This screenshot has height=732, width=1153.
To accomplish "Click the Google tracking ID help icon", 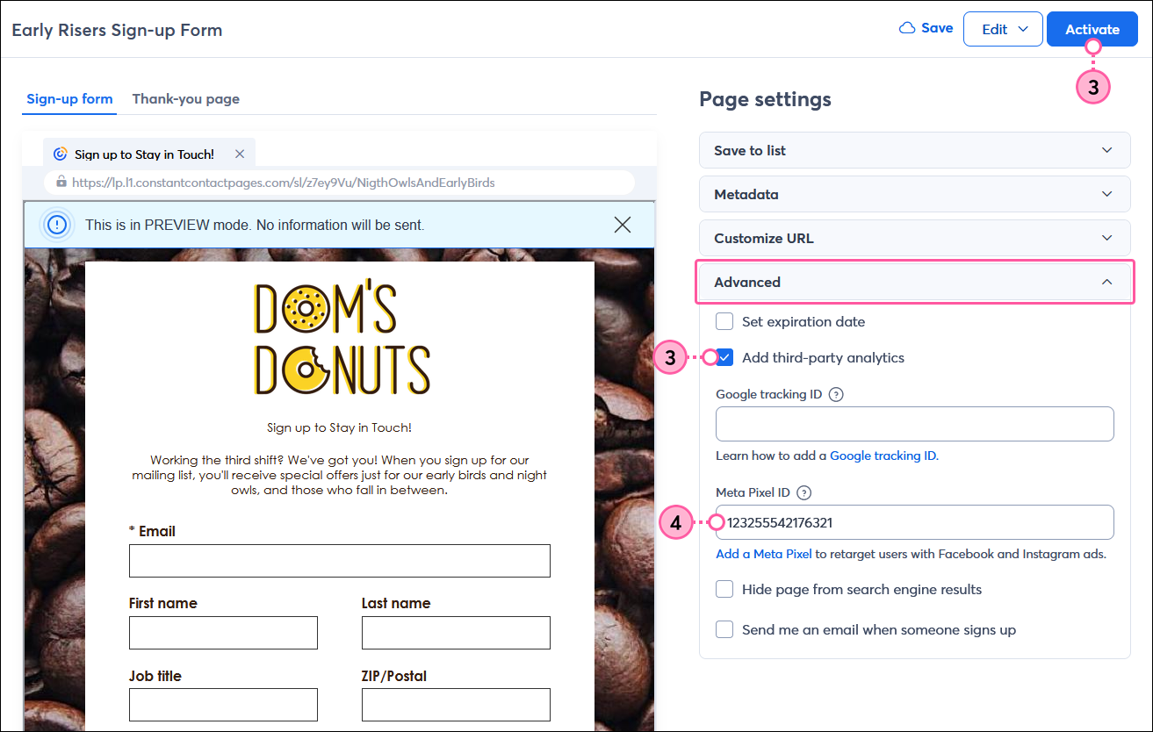I will point(836,394).
